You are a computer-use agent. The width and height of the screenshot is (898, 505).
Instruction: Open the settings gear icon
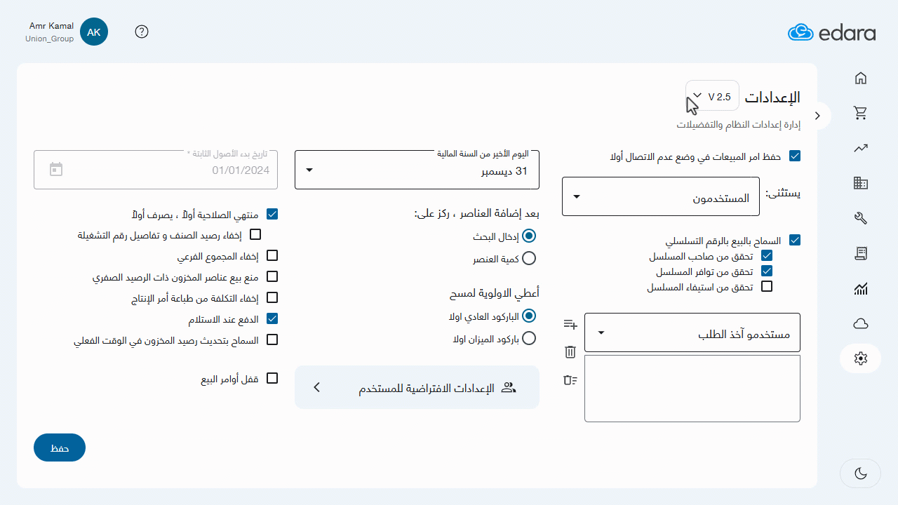[x=861, y=358]
